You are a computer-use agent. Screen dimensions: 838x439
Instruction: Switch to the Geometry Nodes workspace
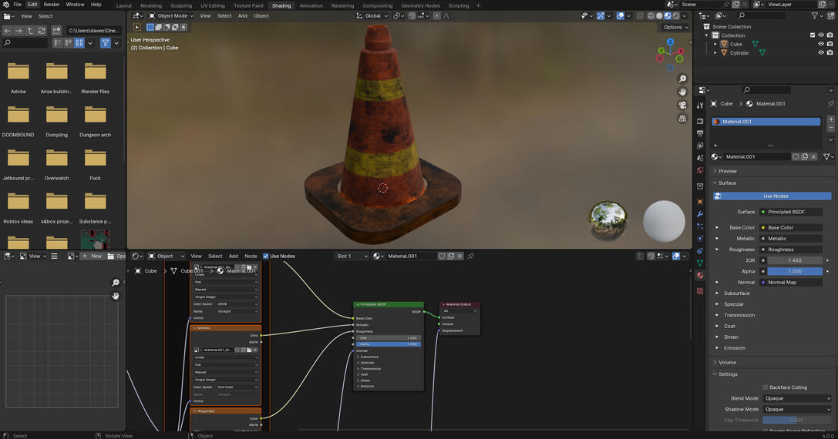pos(420,5)
